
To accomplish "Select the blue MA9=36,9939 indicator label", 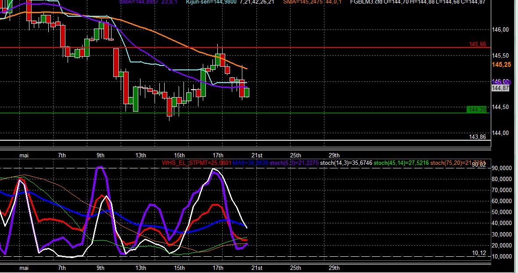I will click(250, 163).
